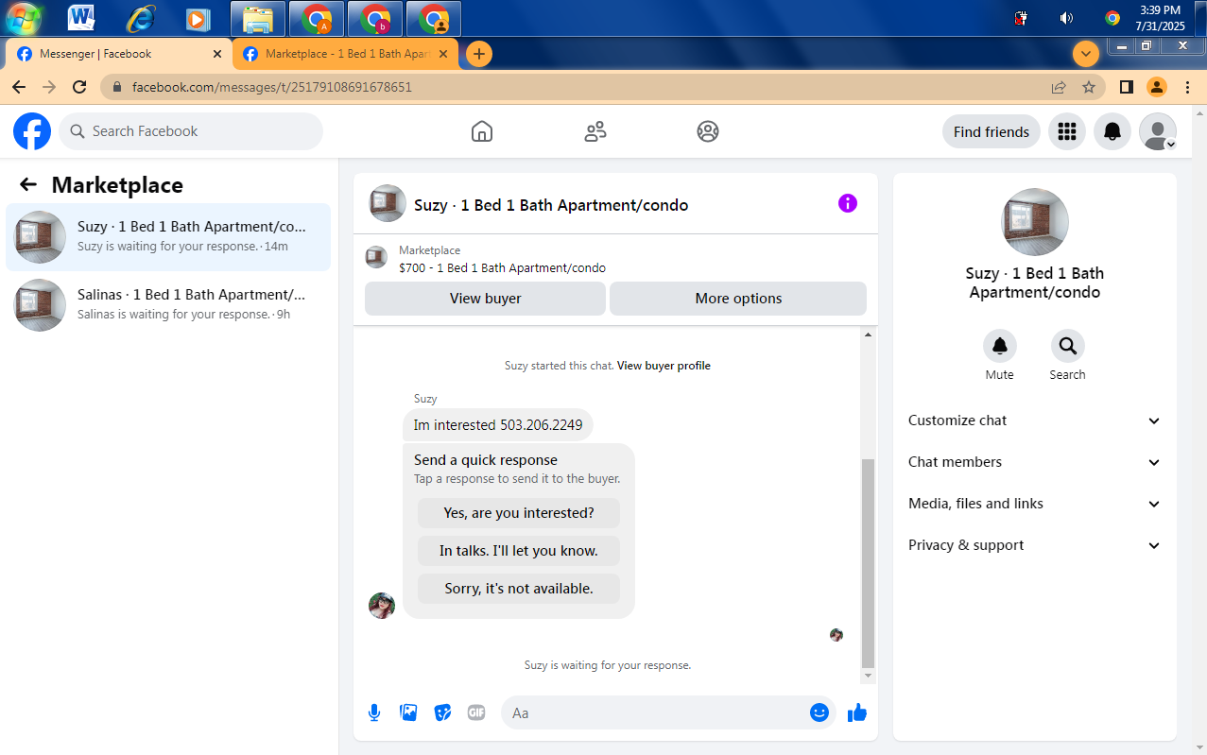Attach a file using the image icon

point(408,712)
